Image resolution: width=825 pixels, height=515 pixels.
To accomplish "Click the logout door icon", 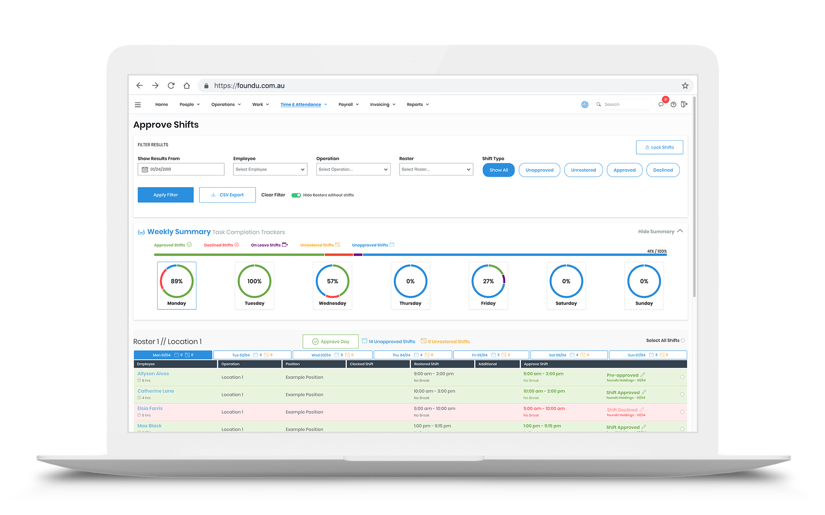I will 684,104.
